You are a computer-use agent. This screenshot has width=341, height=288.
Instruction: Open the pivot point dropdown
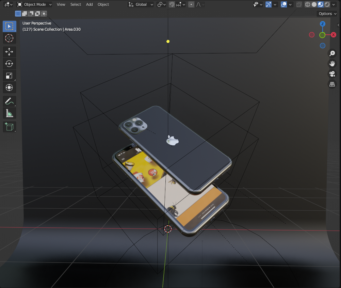(161, 4)
